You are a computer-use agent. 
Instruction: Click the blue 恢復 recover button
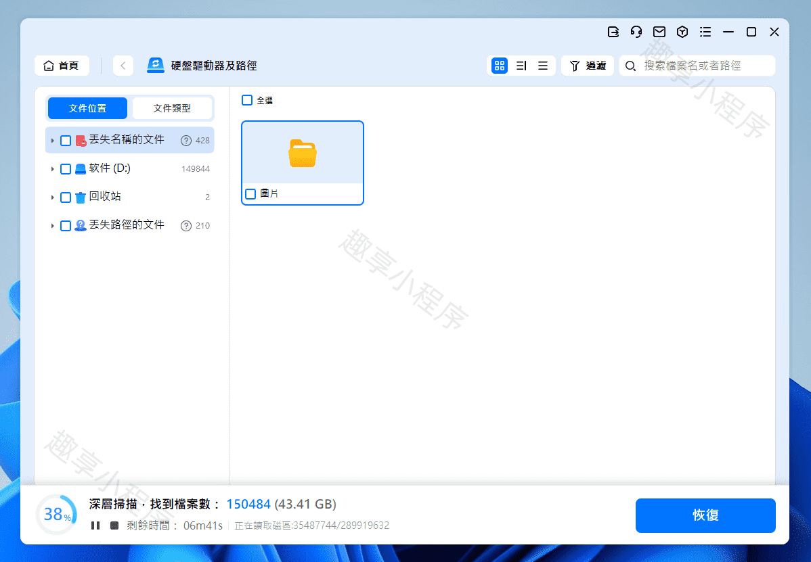705,515
